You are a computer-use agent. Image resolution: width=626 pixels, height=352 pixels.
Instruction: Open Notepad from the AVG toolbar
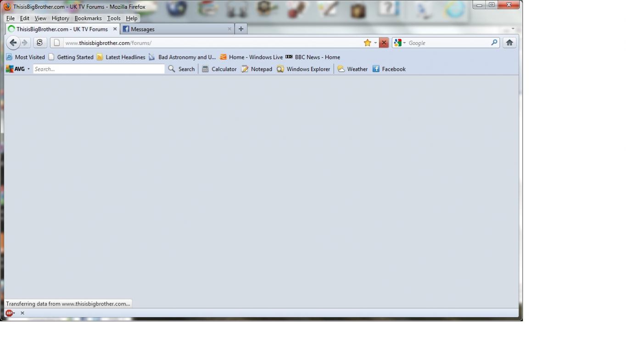click(x=257, y=69)
